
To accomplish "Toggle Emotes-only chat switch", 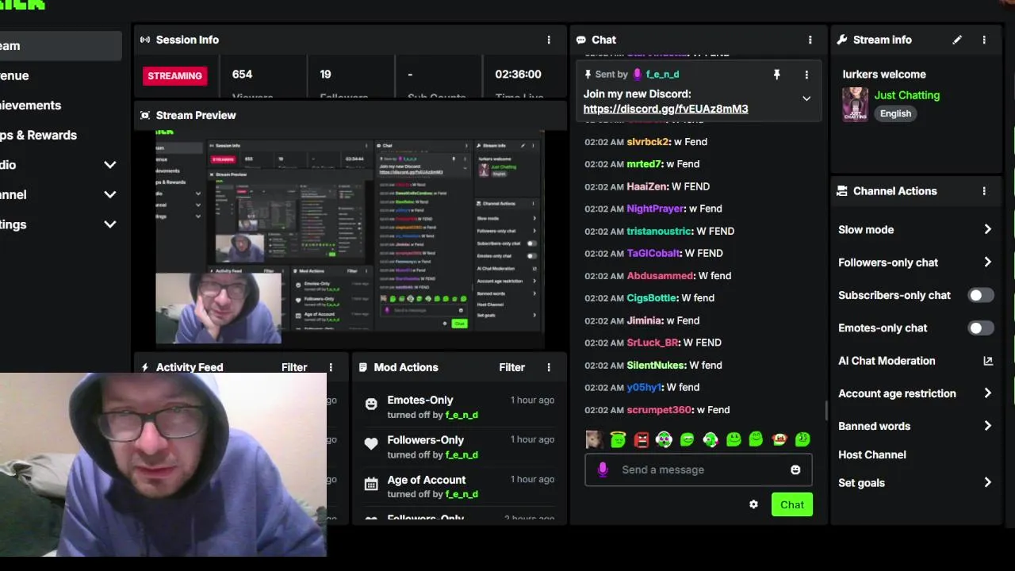I will point(980,328).
